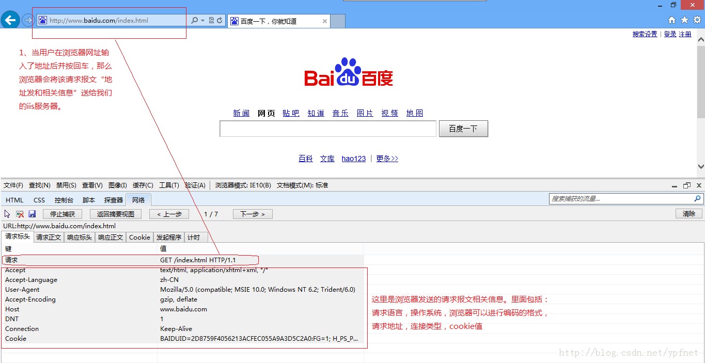Click the 下一步 button
The height and width of the screenshot is (363, 705).
253,214
